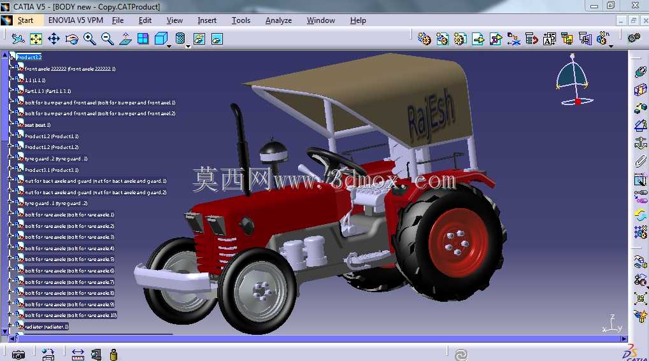Click the Capture camera icon
649x361 pixels.
coord(18,355)
